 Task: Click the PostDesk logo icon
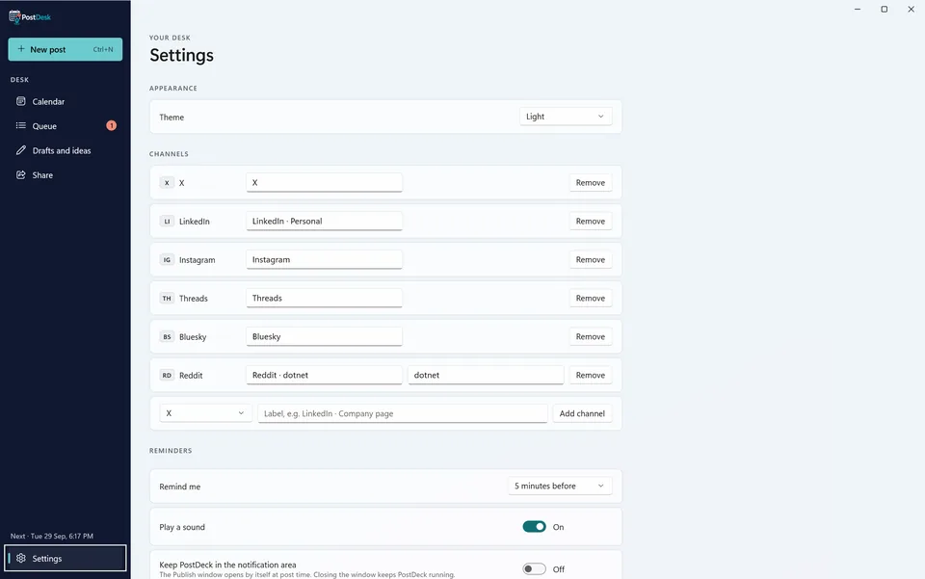click(x=14, y=16)
